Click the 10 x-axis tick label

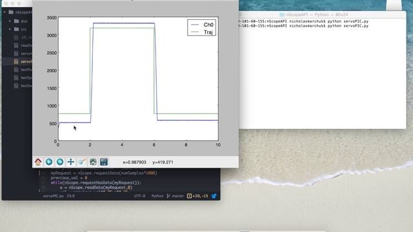[x=218, y=145]
